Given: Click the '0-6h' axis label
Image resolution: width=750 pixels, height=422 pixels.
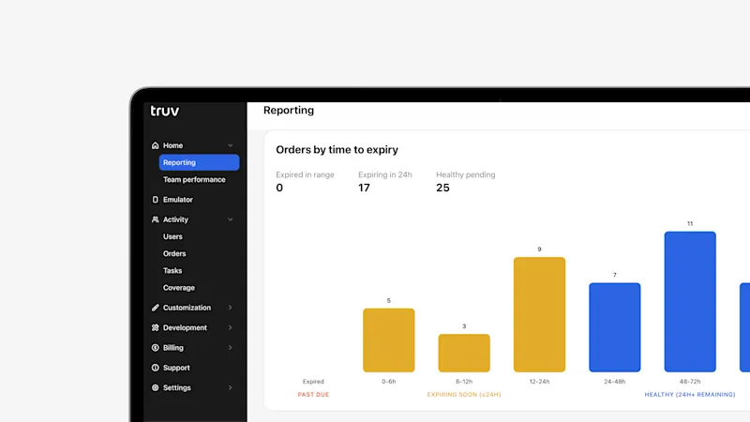Looking at the screenshot, I should pos(389,382).
